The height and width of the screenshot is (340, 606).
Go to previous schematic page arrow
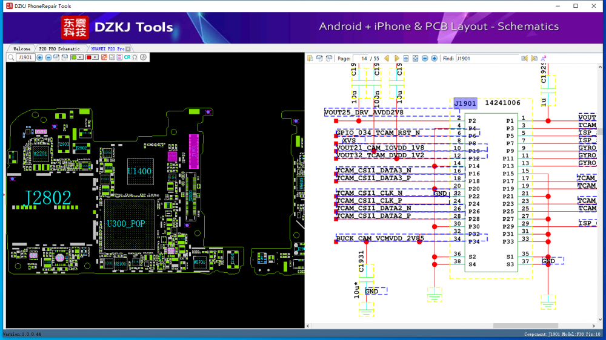pyautogui.click(x=387, y=58)
